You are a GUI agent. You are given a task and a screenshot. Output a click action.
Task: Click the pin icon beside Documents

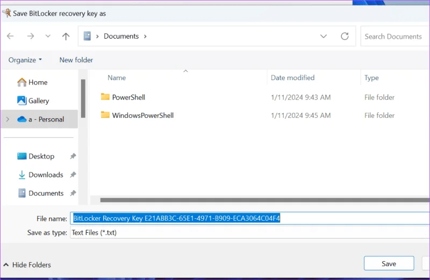73,193
